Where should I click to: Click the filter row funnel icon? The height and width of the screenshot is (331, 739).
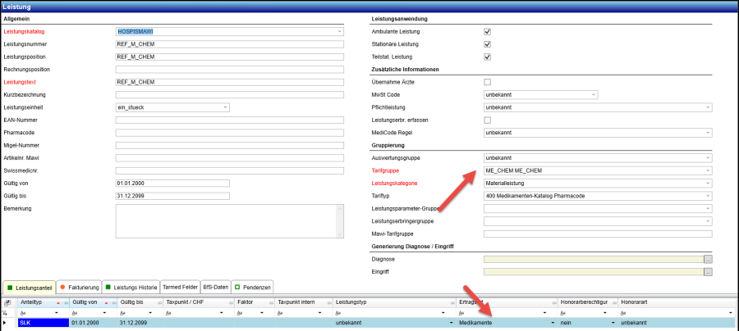click(7, 313)
